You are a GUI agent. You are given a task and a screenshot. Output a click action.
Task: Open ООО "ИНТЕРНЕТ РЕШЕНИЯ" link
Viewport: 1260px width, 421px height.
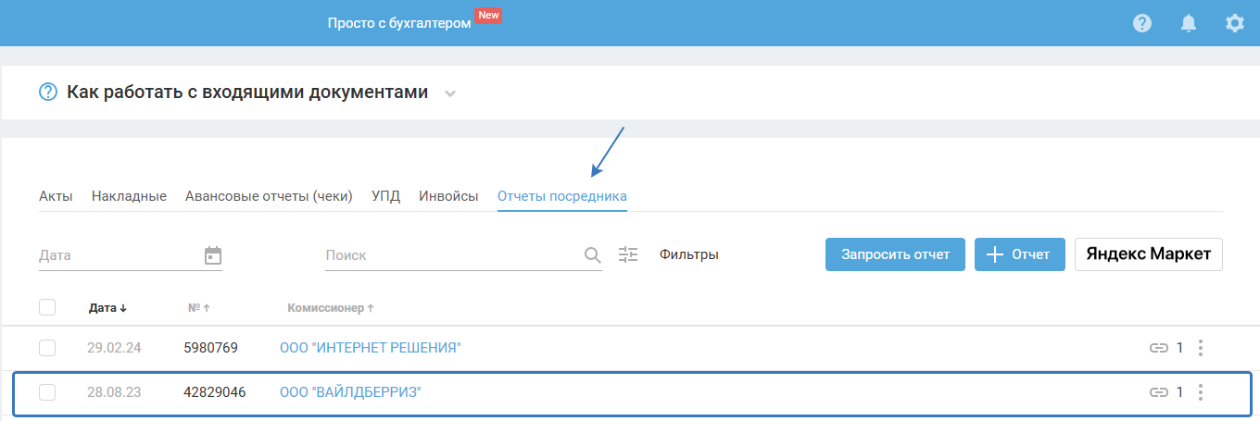(x=371, y=348)
